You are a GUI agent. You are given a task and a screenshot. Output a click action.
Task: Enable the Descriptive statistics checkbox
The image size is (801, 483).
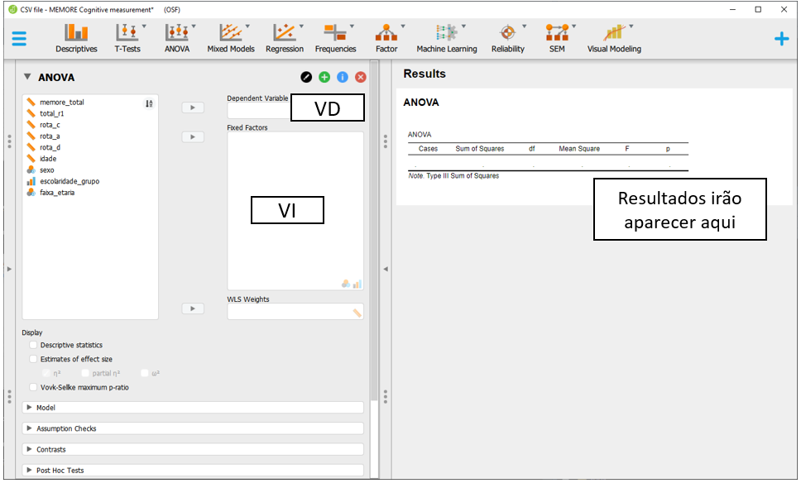tap(34, 345)
